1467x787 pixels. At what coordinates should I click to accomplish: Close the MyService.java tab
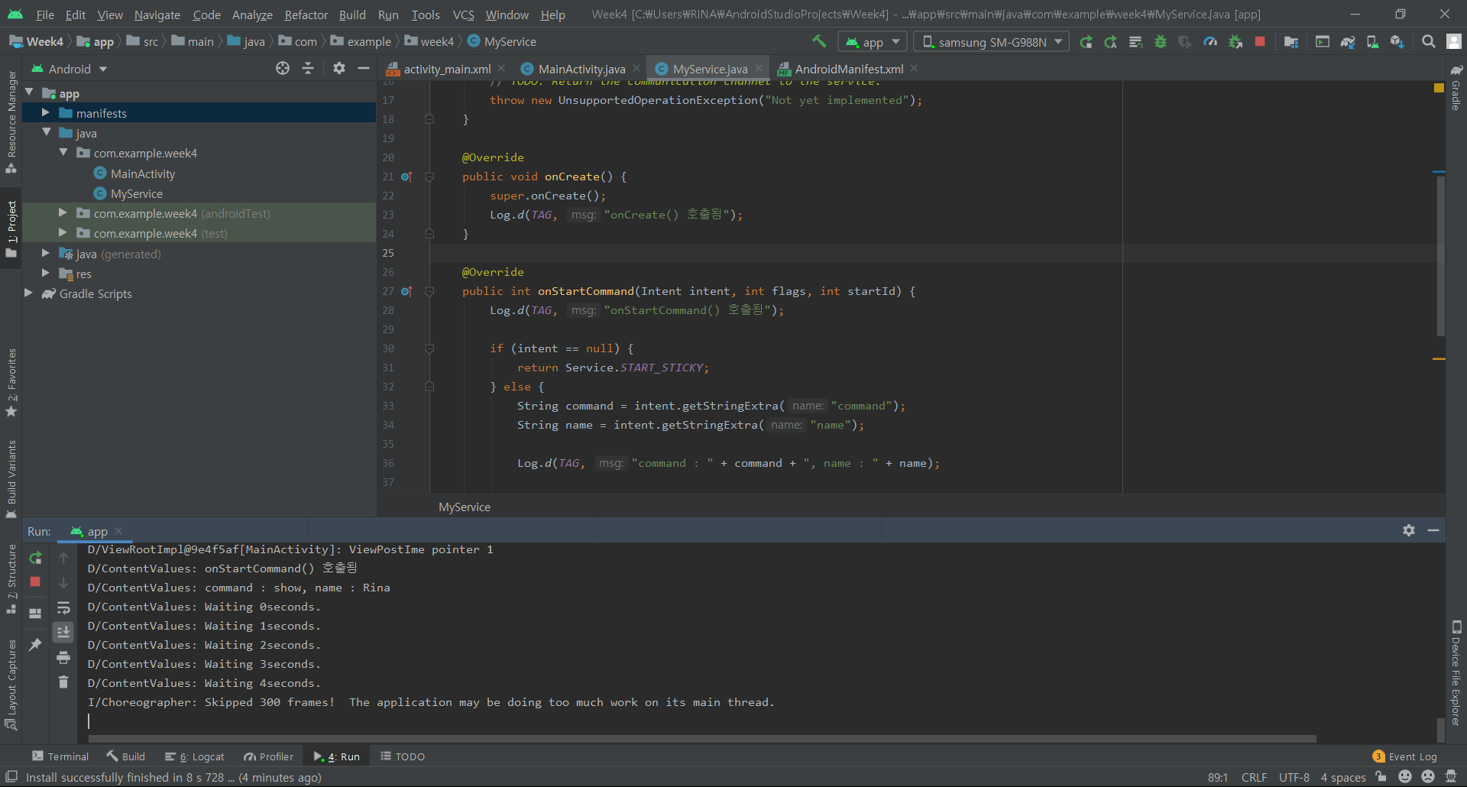point(759,69)
